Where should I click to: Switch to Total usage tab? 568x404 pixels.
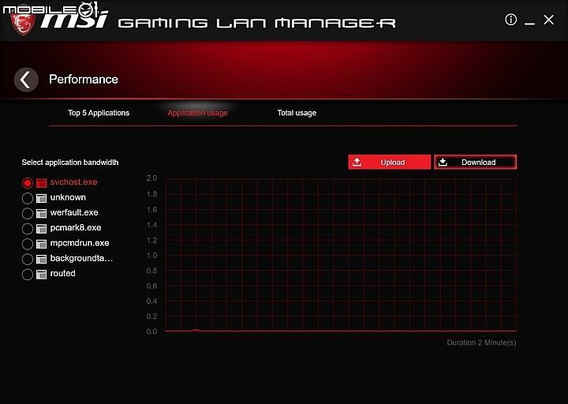297,113
